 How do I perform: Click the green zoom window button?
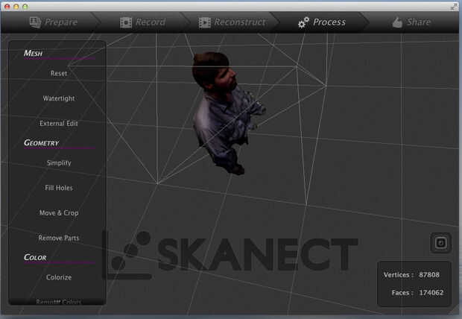(25, 7)
